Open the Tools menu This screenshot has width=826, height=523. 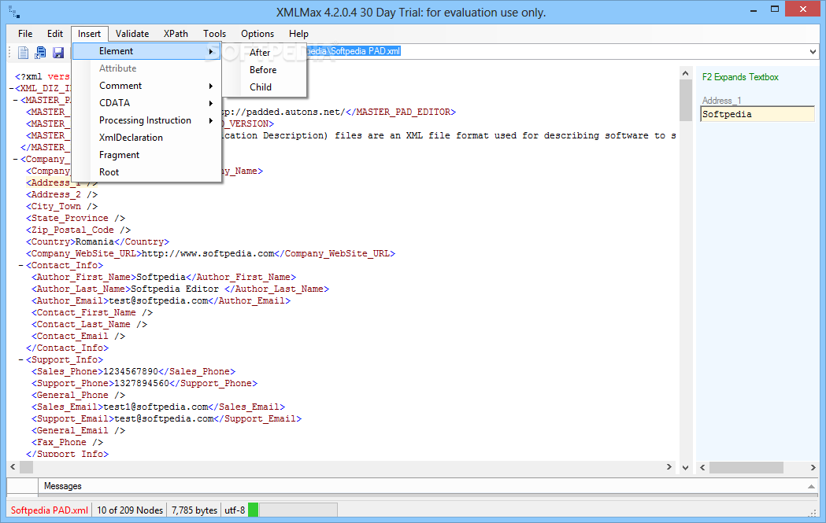point(214,34)
